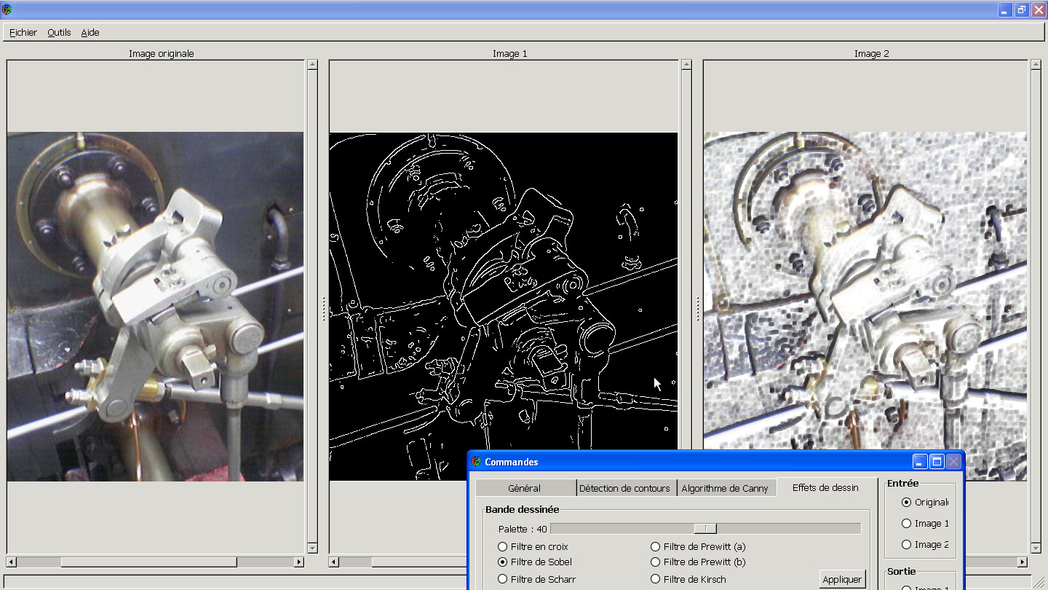Image resolution: width=1048 pixels, height=590 pixels.
Task: Click the Image originale horizontal scrollbar thumb
Action: [148, 562]
